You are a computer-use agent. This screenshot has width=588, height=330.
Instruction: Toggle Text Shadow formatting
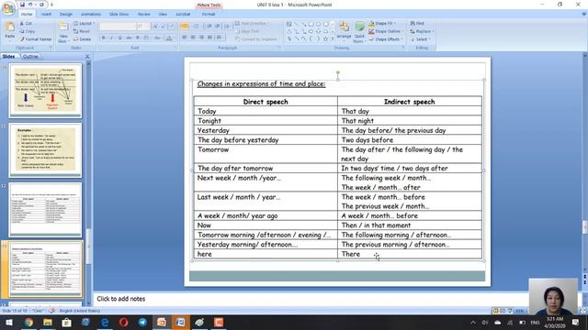coord(138,38)
